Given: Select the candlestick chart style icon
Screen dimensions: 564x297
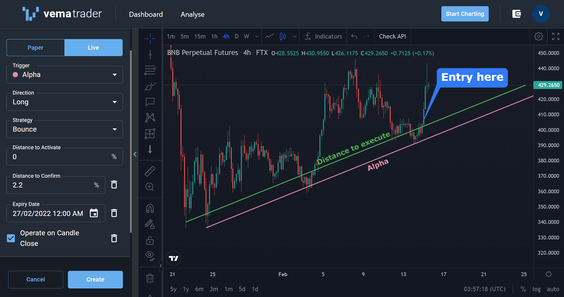Looking at the screenshot, I should (x=283, y=36).
